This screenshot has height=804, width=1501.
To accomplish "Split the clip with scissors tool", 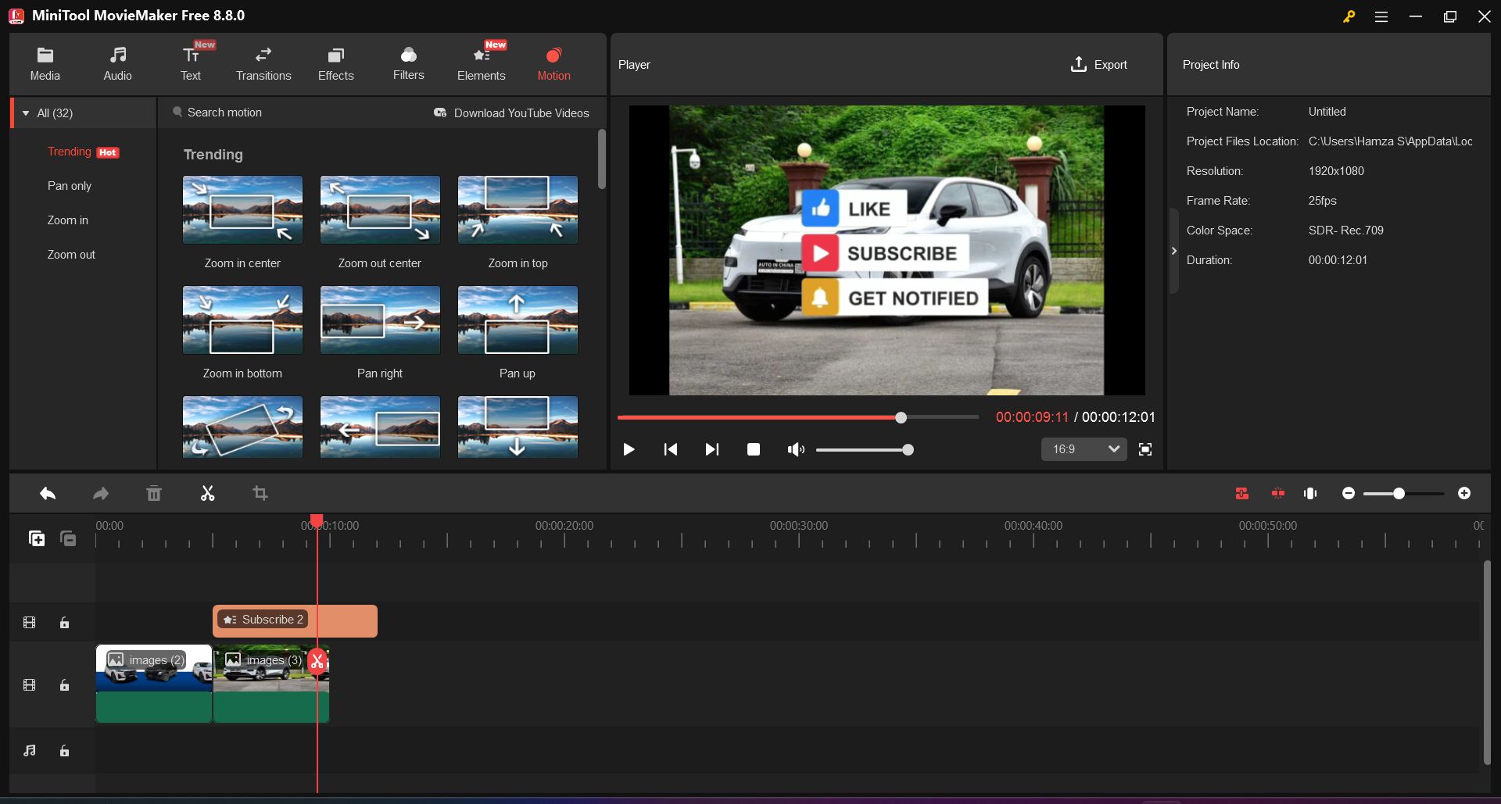I will [207, 493].
